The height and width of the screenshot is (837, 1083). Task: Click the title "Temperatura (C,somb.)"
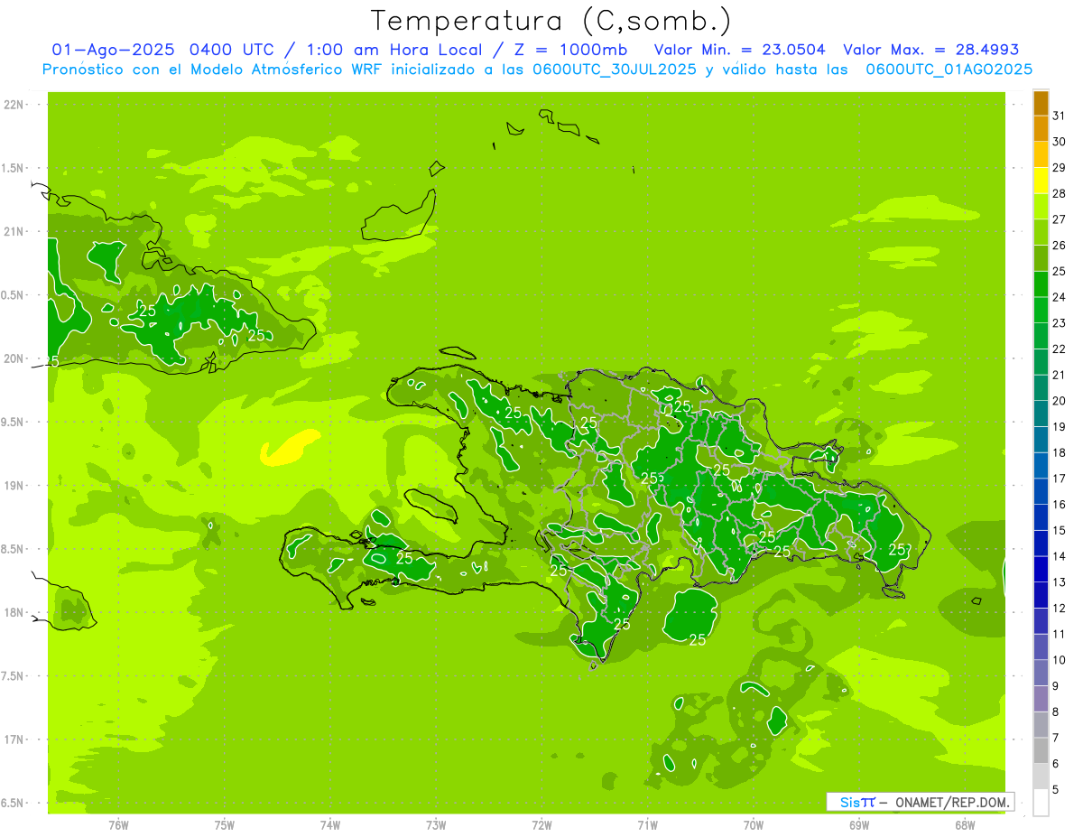[x=551, y=21]
